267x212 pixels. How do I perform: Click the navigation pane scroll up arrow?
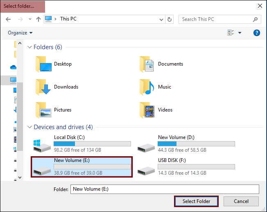click(x=20, y=43)
